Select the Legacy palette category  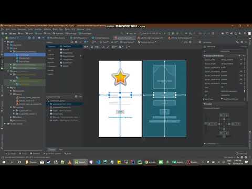(50, 74)
